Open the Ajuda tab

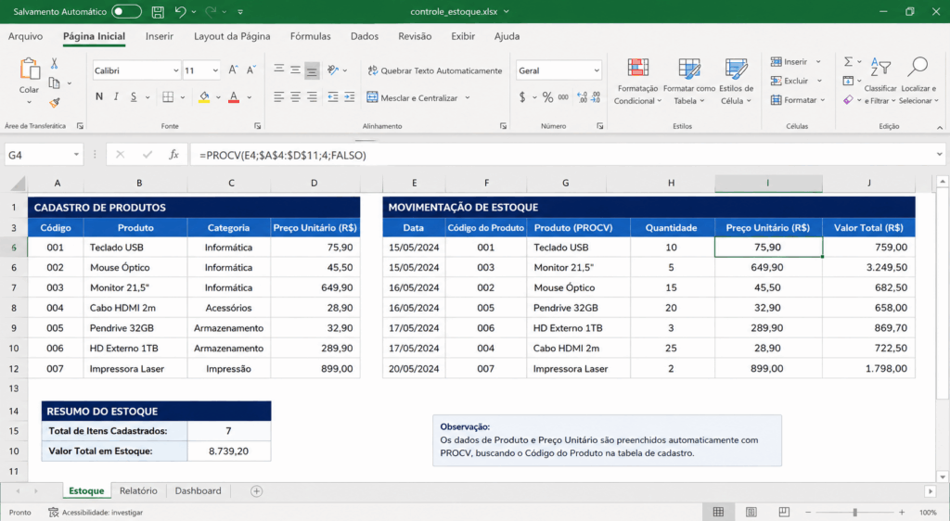click(x=507, y=36)
